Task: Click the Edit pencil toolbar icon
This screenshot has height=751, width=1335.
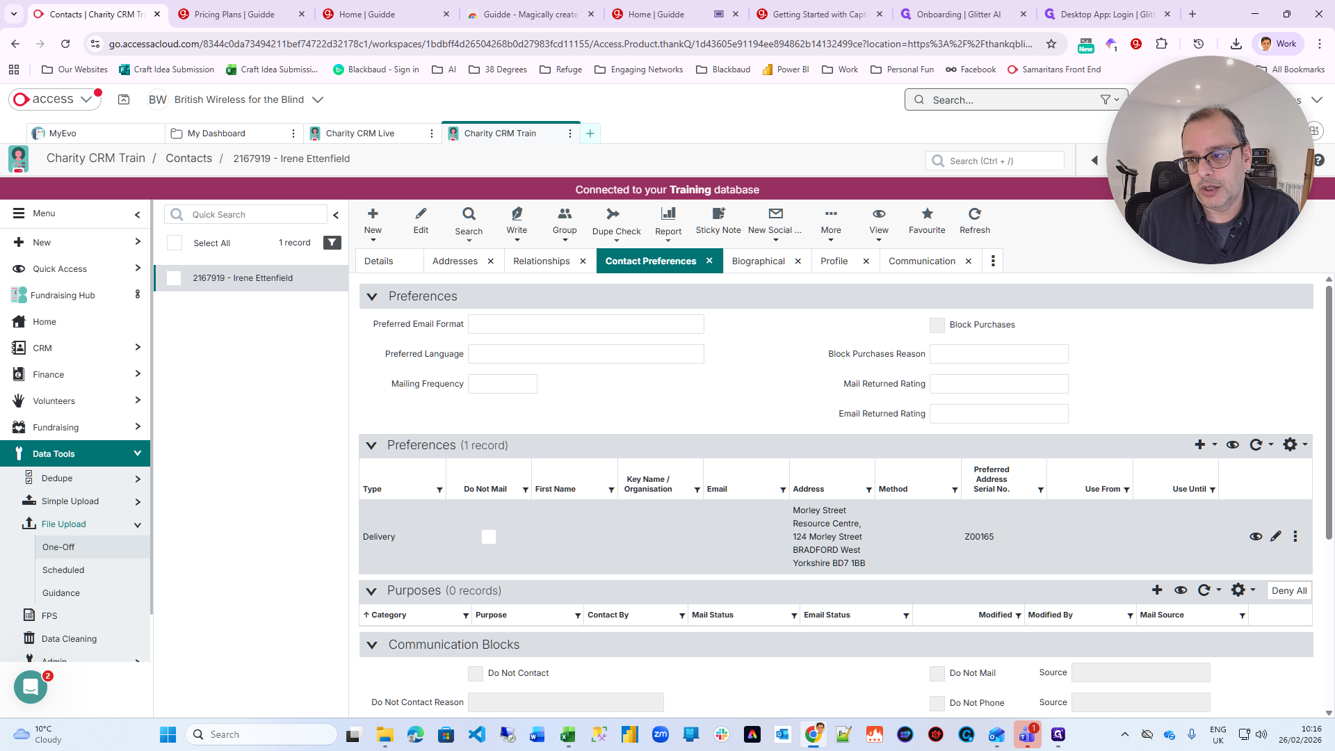Action: click(x=421, y=214)
